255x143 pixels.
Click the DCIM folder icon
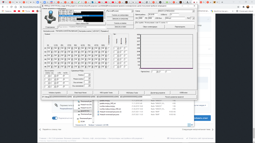(78, 121)
